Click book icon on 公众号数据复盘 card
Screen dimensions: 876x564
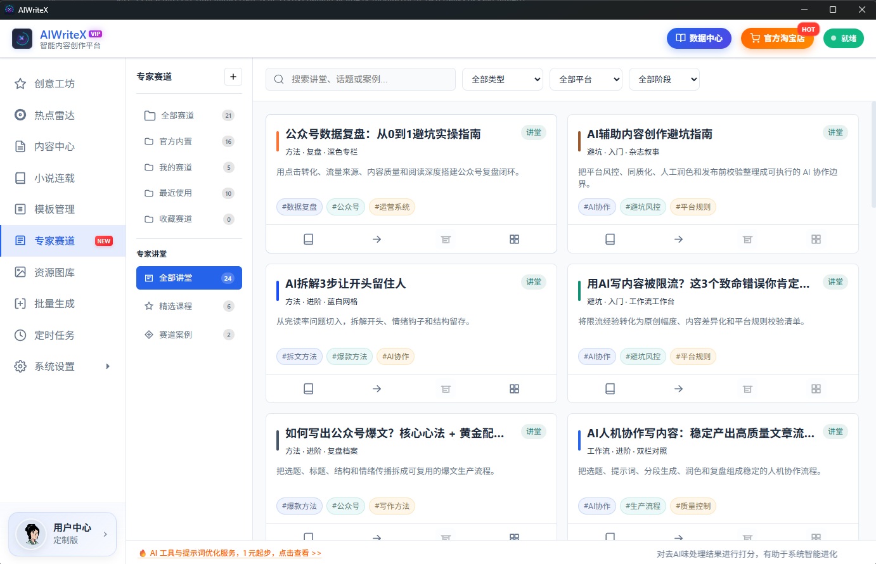(x=308, y=239)
